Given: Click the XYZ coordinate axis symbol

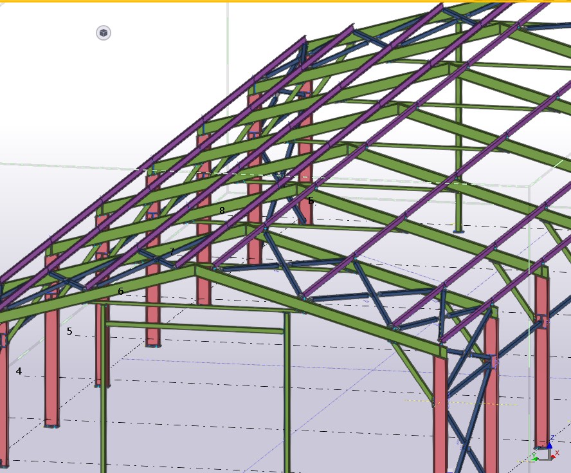Looking at the screenshot, I should pos(545,449).
